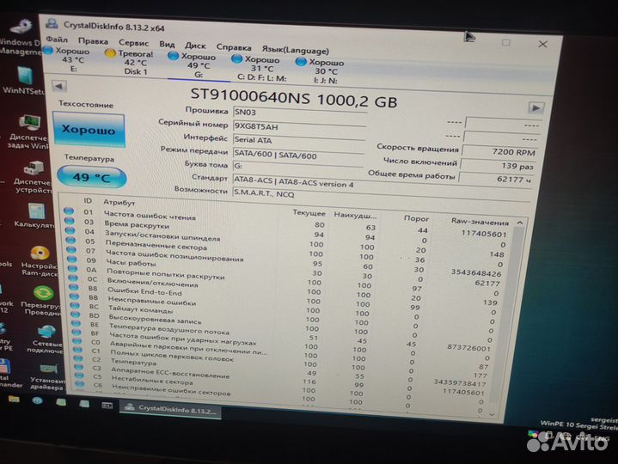Screen dimensions: 618x464
Task: Click the Буква тома field G:
Action: (298, 167)
